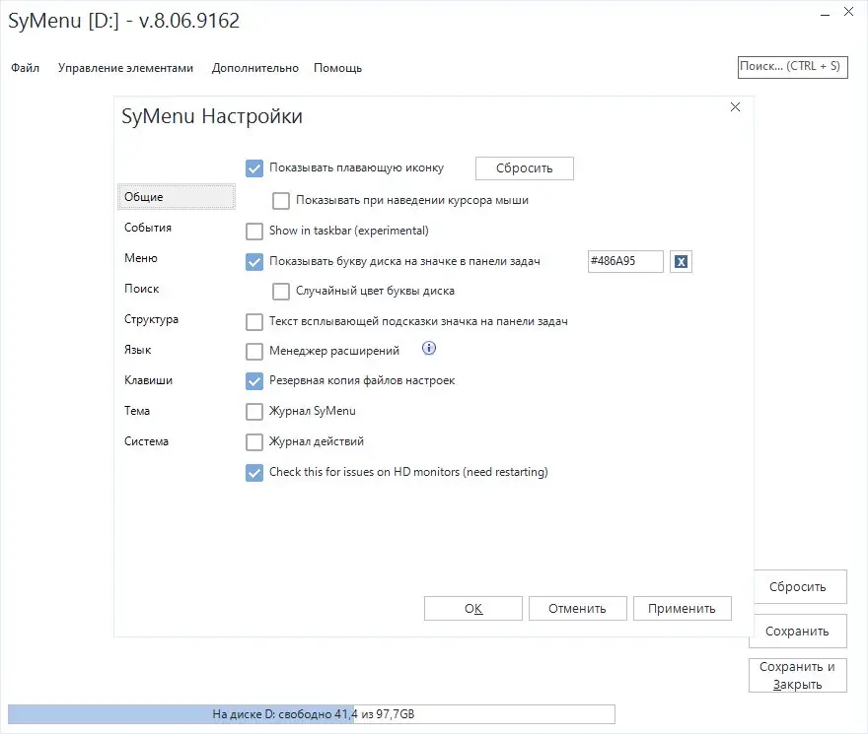Toggle Показывать букву диска на значке
Viewport: 868px width, 734px height.
coord(254,262)
